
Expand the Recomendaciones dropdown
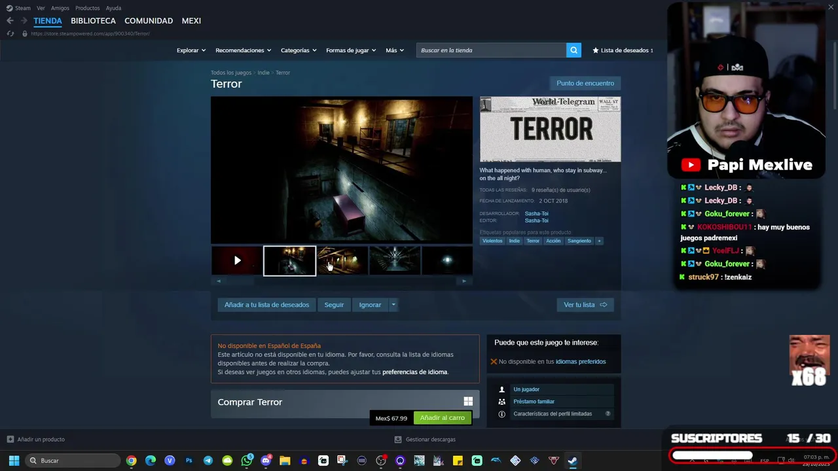244,50
